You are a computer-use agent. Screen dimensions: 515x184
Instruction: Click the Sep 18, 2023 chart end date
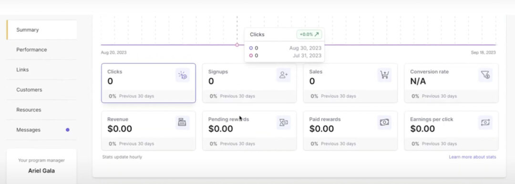pos(483,52)
